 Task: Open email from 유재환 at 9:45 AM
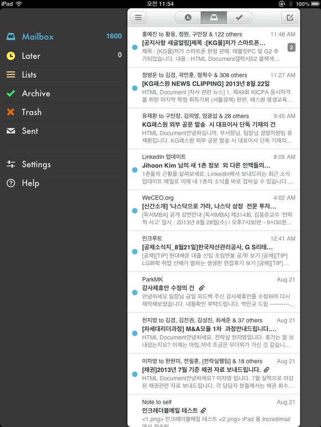pos(214,129)
